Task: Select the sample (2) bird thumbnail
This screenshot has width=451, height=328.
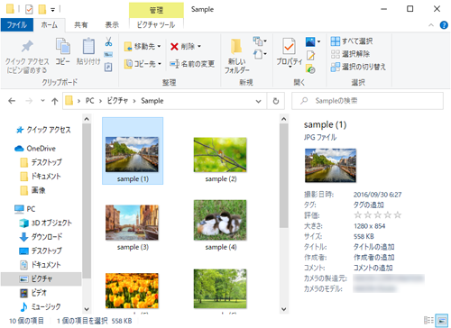Action: 220,155
